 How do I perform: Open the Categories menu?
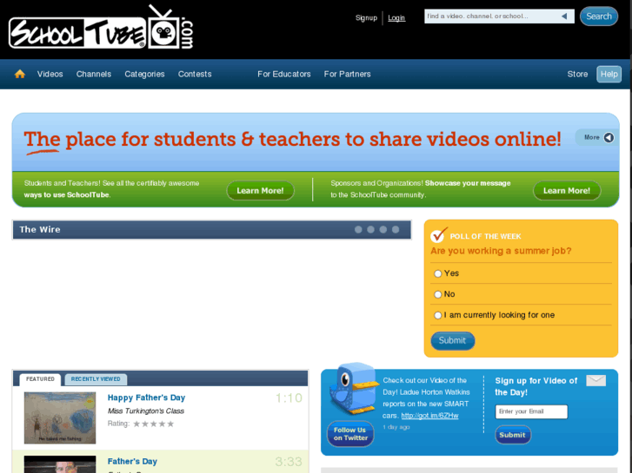pyautogui.click(x=144, y=74)
